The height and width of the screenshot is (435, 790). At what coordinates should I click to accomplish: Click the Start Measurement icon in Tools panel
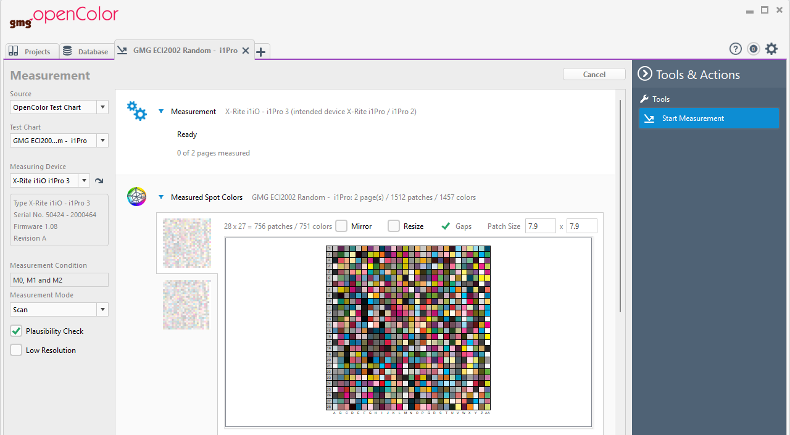(649, 118)
